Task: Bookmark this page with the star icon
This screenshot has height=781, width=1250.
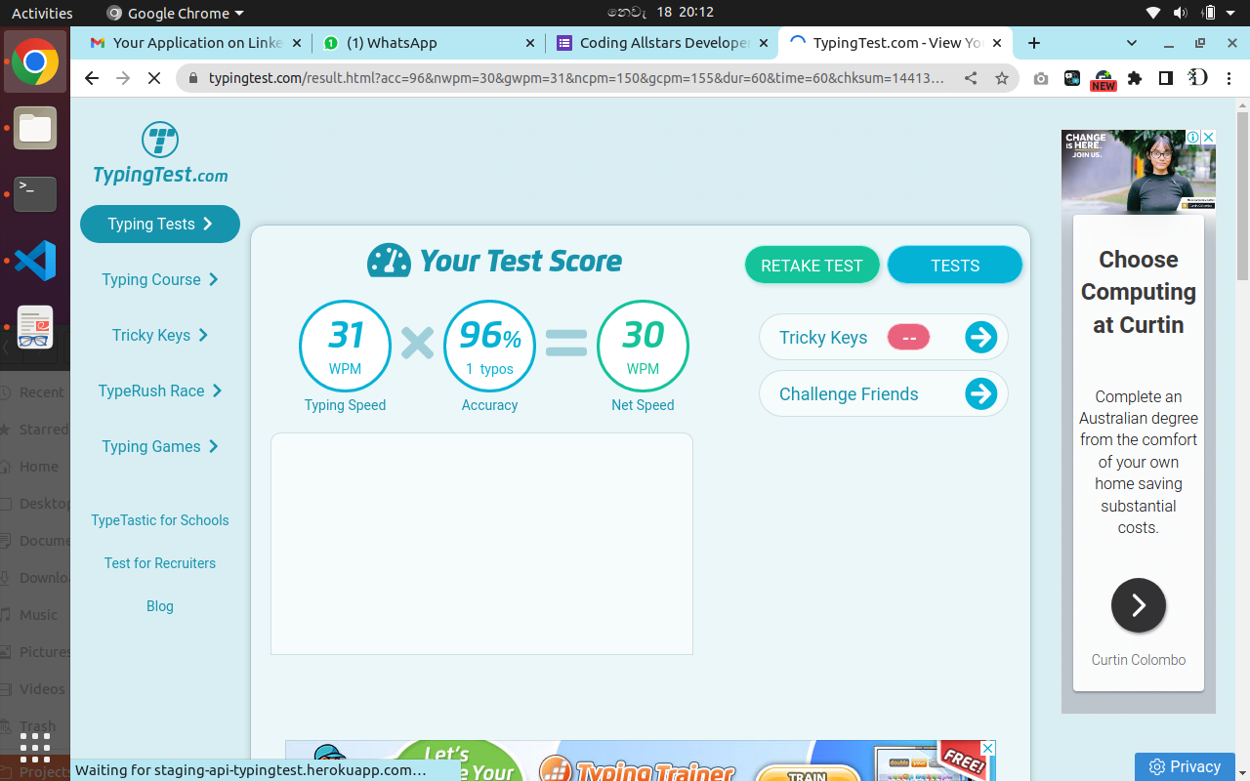Action: [1002, 78]
